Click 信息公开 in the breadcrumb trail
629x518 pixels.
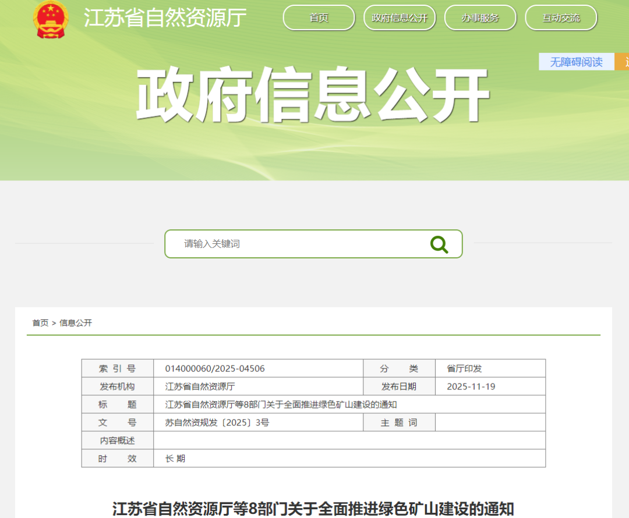(76, 323)
